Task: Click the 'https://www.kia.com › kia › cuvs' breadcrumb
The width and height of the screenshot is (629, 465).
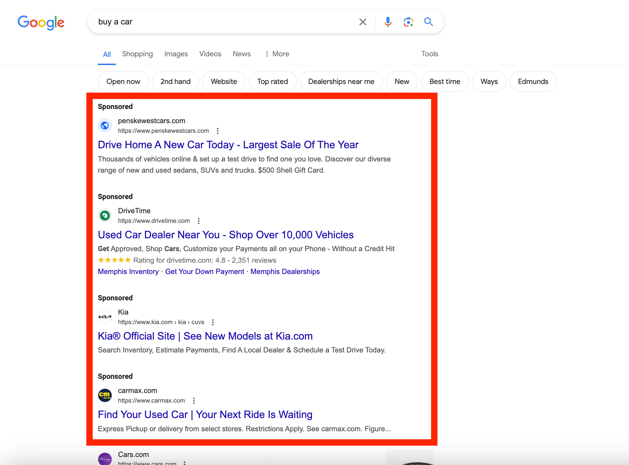Action: 161,322
